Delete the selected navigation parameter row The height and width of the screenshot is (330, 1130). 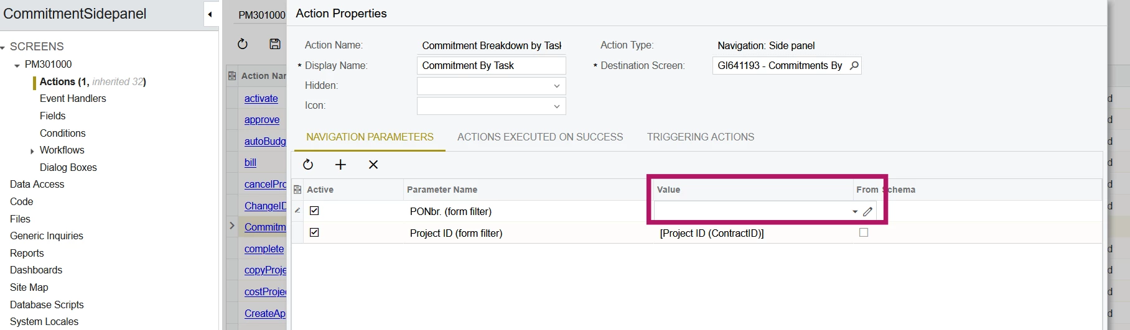373,165
